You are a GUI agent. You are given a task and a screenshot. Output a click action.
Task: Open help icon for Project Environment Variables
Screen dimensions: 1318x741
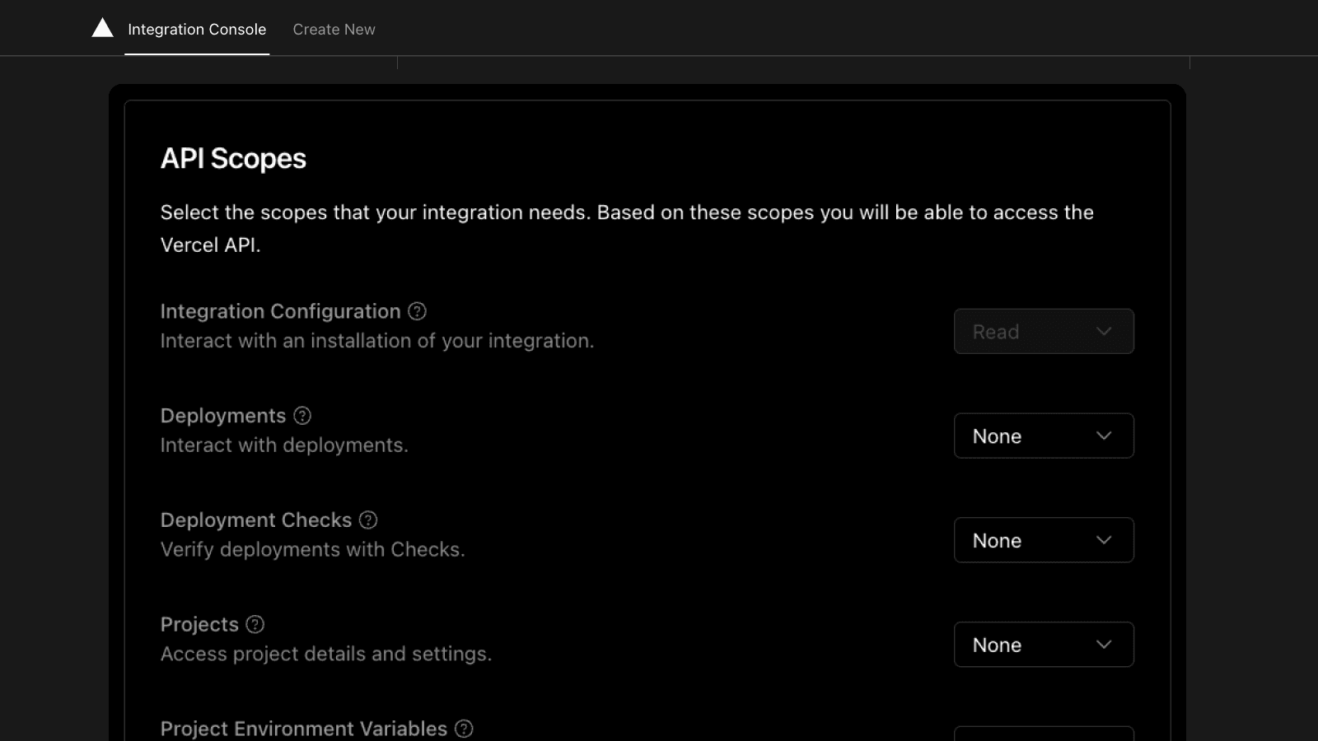464,729
